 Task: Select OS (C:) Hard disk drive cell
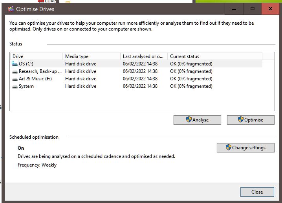[81, 64]
